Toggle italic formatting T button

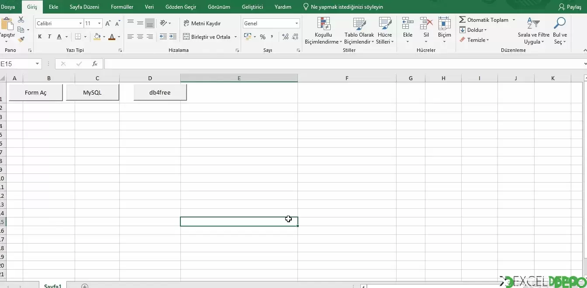point(49,37)
